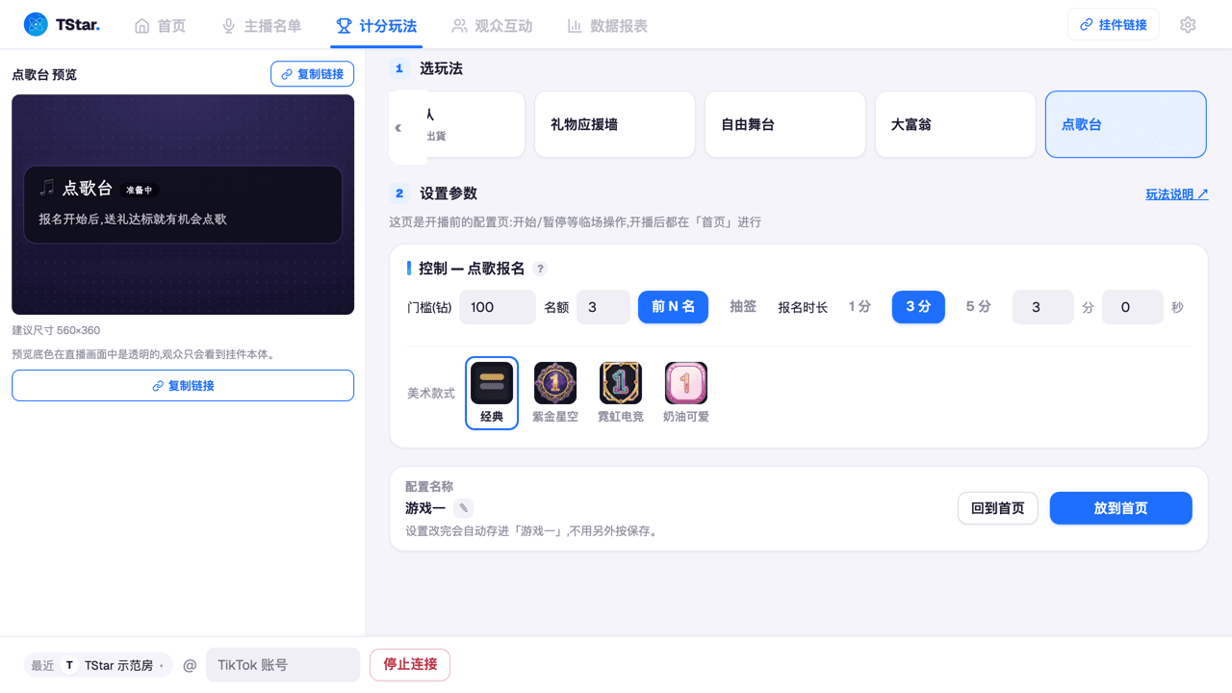Set 报名时长 to 5 分
The height and width of the screenshot is (693, 1232).
[978, 307]
